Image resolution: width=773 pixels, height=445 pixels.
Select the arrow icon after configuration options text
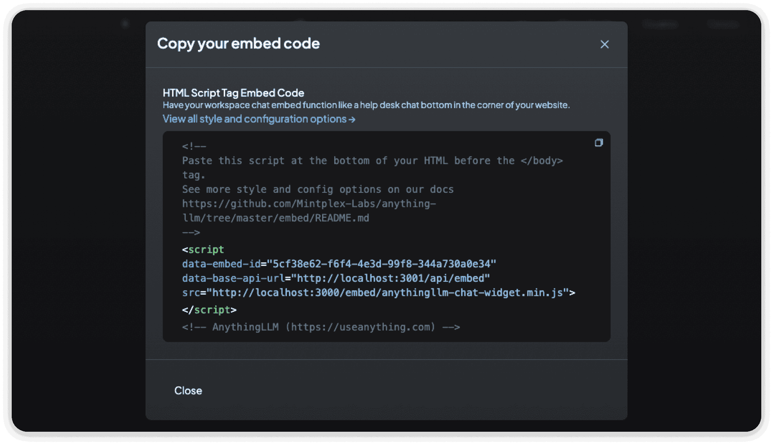tap(352, 119)
